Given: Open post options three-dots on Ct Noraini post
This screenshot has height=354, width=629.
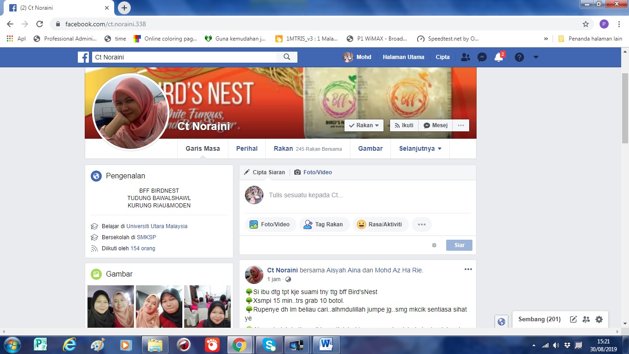Looking at the screenshot, I should (468, 270).
